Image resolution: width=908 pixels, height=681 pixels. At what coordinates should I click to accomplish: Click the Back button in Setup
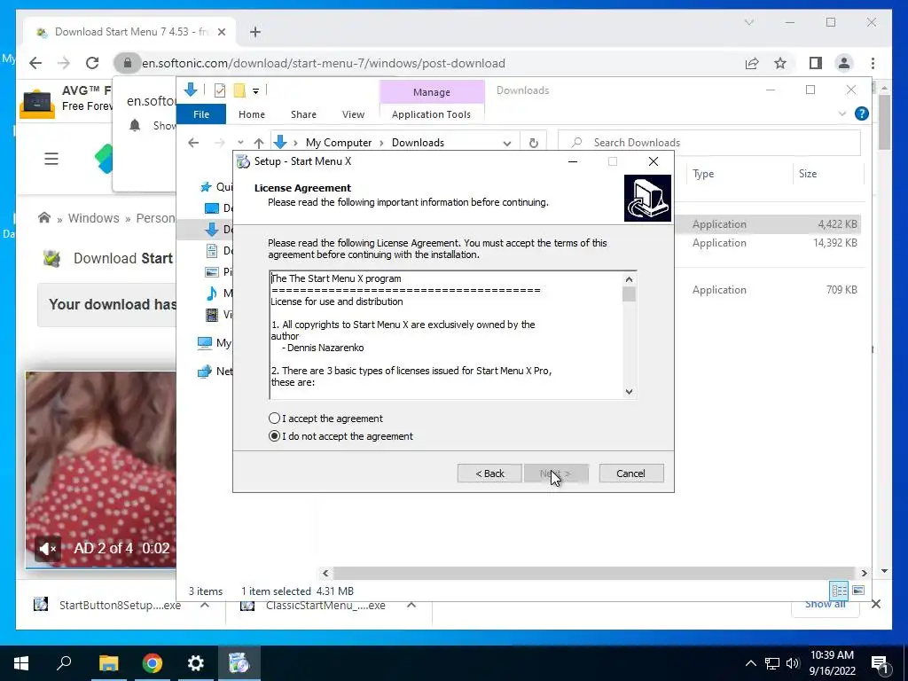click(x=489, y=474)
